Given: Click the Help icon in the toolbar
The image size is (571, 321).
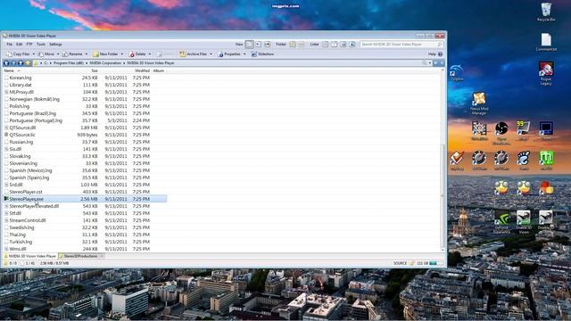Looking at the screenshot, I should point(440,53).
